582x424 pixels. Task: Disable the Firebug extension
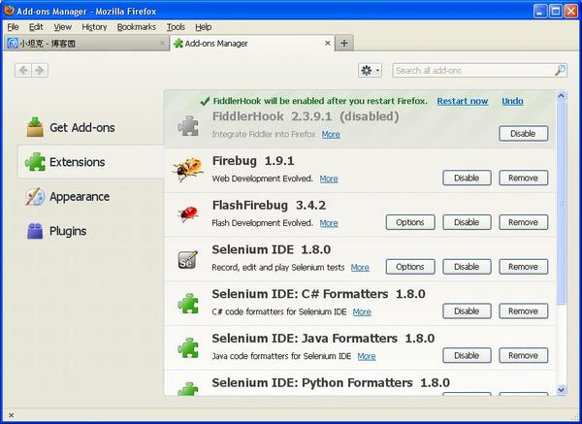coord(467,179)
